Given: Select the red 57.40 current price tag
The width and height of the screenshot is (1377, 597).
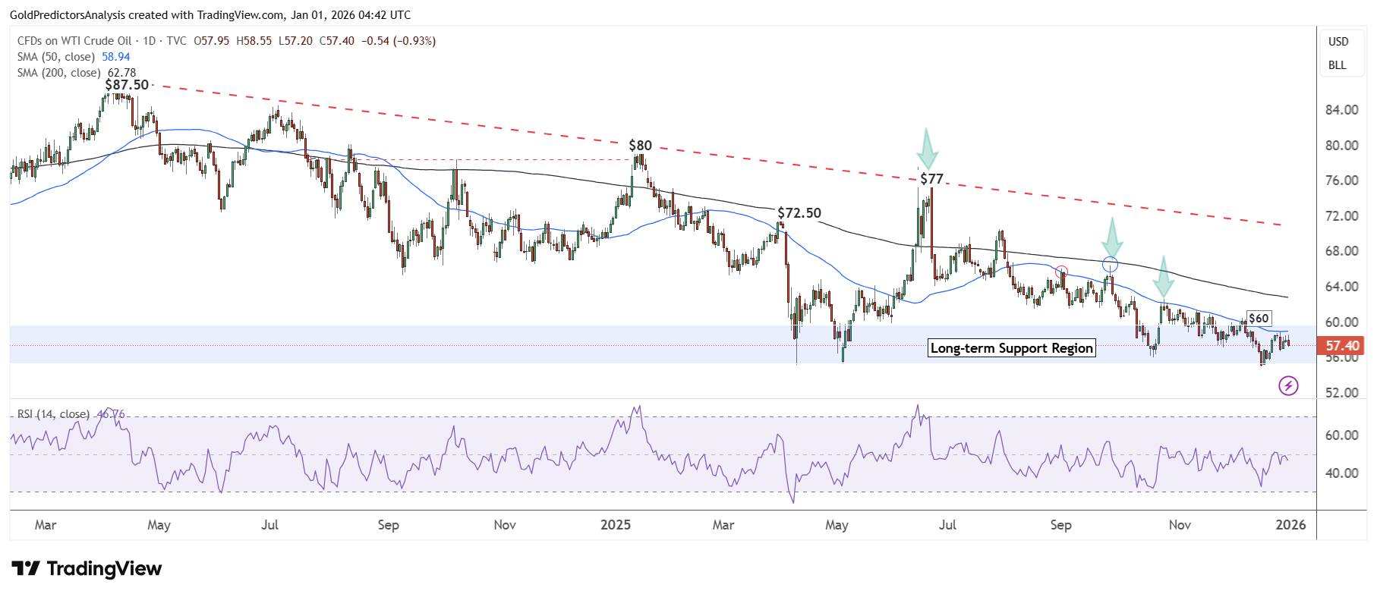Looking at the screenshot, I should click(1341, 346).
